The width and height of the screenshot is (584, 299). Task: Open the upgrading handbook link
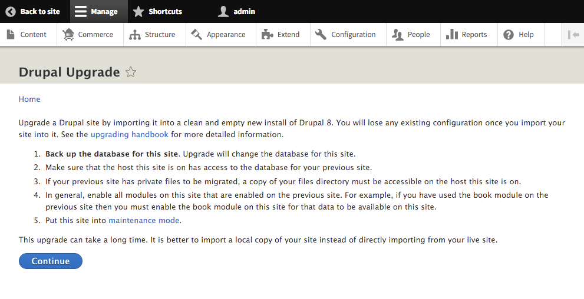[130, 134]
